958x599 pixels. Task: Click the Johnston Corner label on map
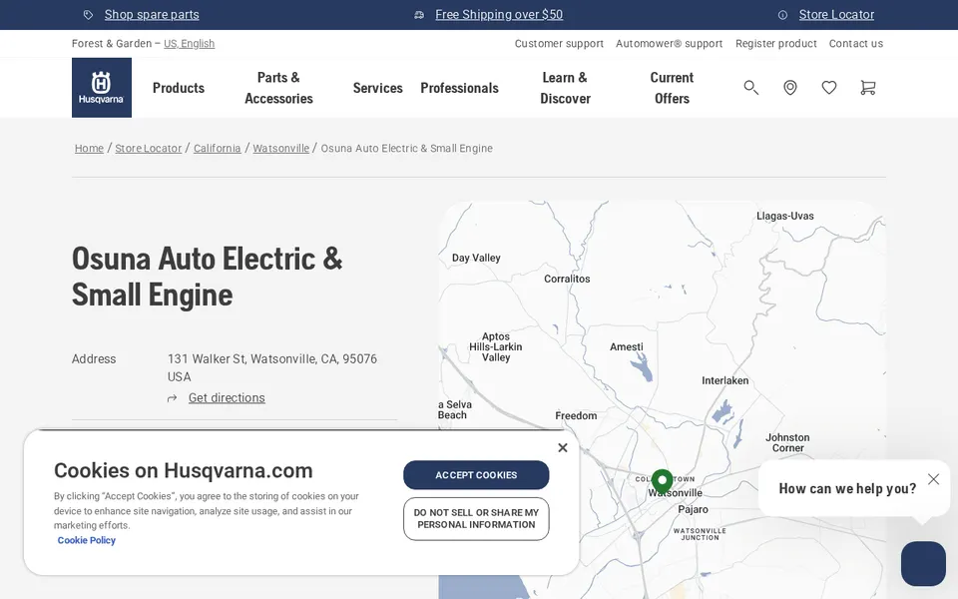[x=787, y=442]
